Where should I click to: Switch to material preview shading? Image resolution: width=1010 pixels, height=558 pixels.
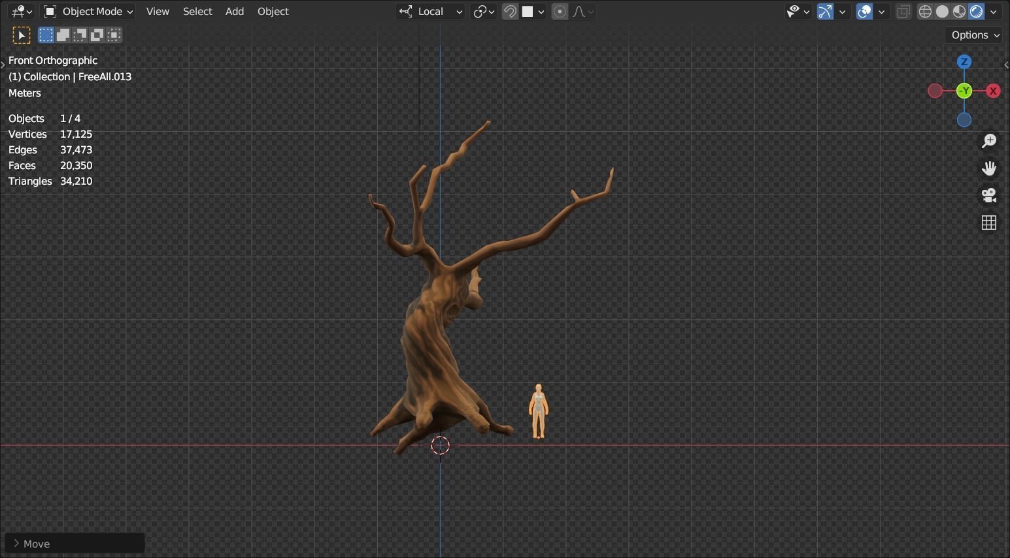[959, 11]
